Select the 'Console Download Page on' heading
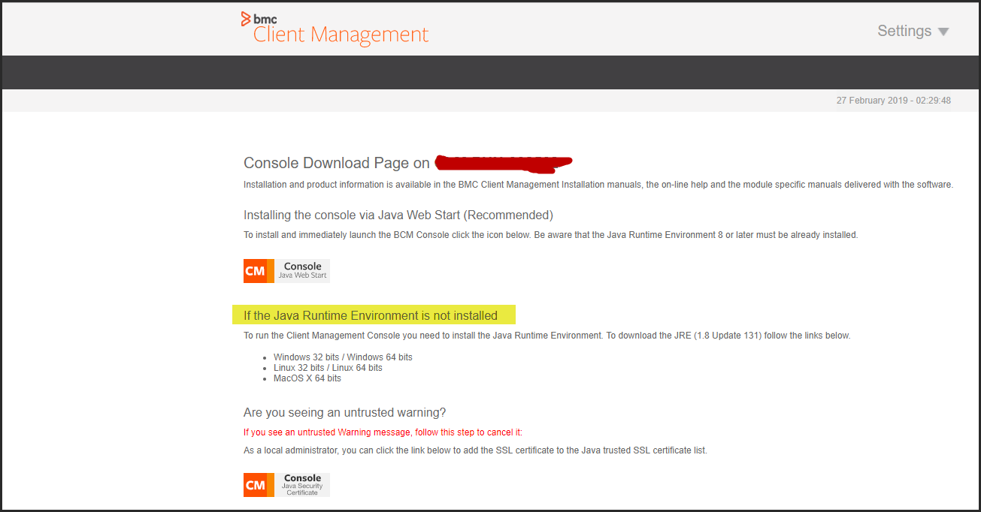981x512 pixels. pos(337,163)
